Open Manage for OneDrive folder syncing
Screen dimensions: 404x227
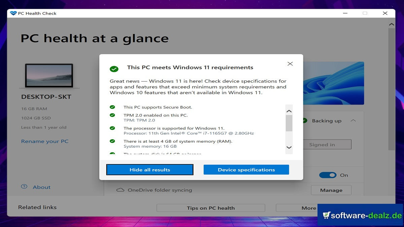point(331,190)
